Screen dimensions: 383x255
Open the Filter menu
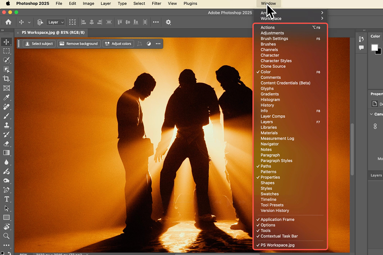coord(156,4)
